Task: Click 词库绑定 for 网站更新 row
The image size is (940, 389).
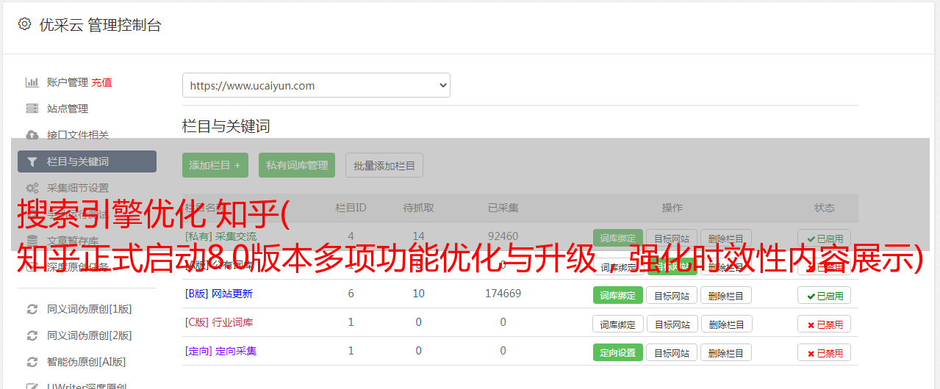Action: [x=618, y=295]
